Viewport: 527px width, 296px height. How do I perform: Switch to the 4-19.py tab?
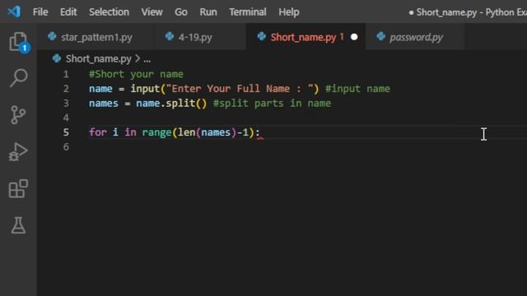pos(200,37)
